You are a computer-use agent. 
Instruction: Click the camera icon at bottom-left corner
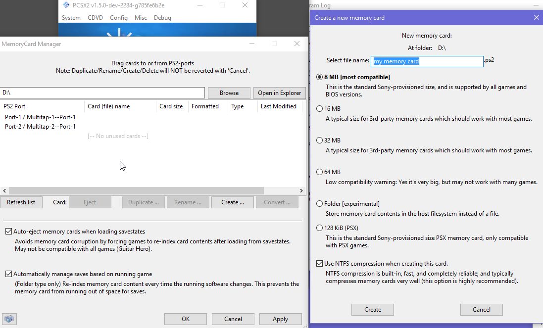coord(9,319)
